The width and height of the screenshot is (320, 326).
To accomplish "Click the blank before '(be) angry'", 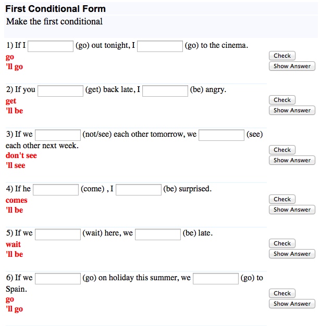I will (165, 90).
